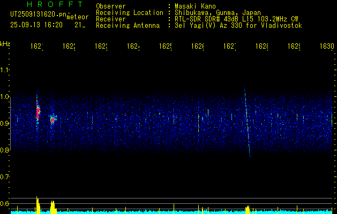Click the 1630 time axis label
Viewport: 337px width, 214px height.
pos(327,46)
